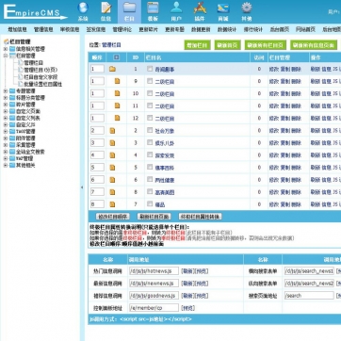This screenshot has height=341, width=341.
Task: Click folder icon of 碎片管理 tree node
Action: tap(12, 105)
